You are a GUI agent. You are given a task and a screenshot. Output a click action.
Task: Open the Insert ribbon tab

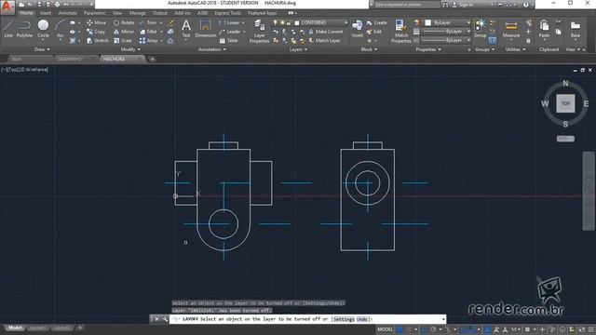(46, 13)
